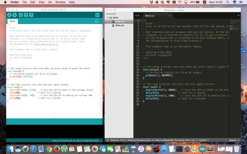Open the File menu
Viewport: 247px width, 154px height.
tap(24, 2)
